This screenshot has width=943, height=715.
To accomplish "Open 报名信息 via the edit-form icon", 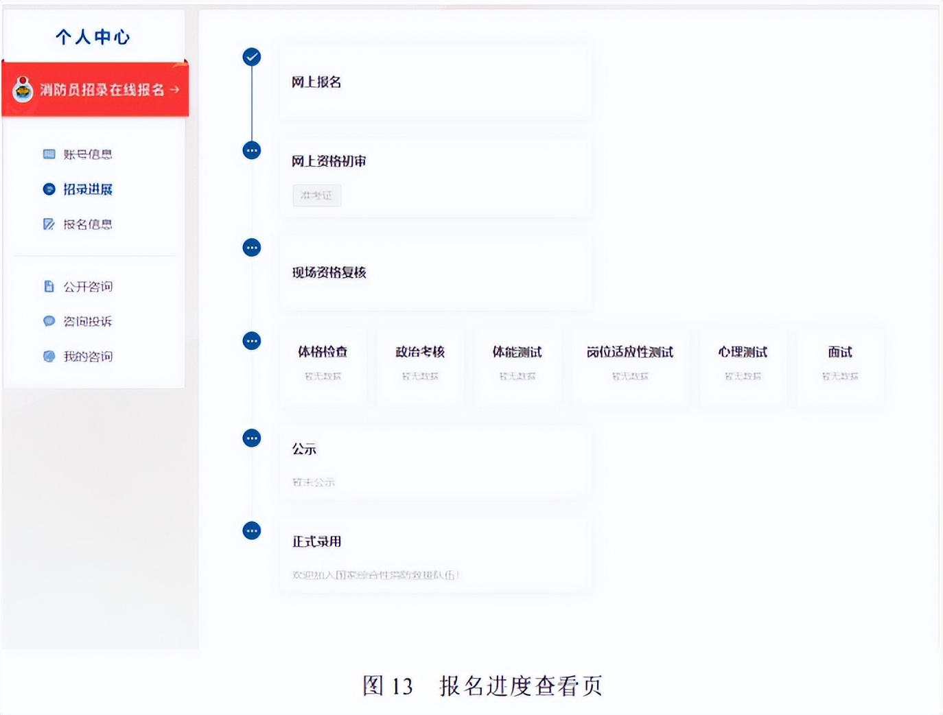I will [48, 224].
